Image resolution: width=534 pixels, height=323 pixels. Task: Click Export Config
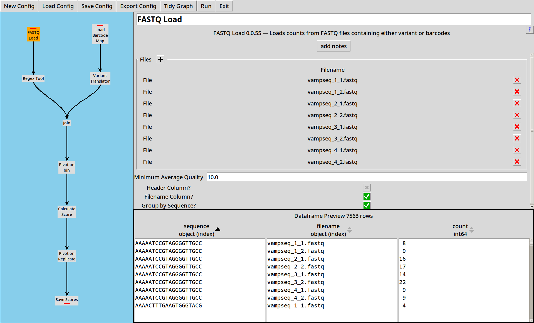(138, 6)
